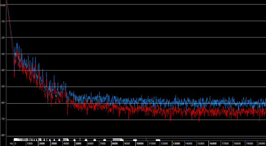Select the 0dB level label
266x146 pixels.
click(x=3, y=5)
